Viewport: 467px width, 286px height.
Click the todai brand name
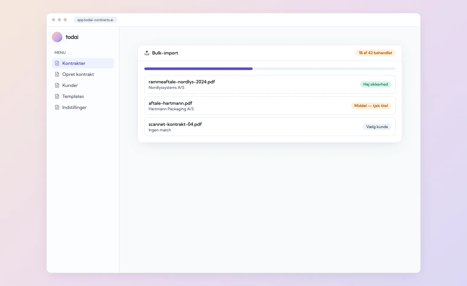72,37
